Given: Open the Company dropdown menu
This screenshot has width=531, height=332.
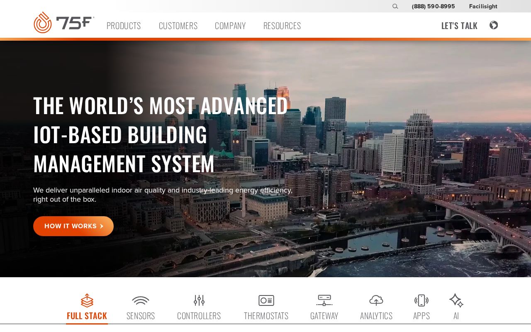Looking at the screenshot, I should [230, 26].
